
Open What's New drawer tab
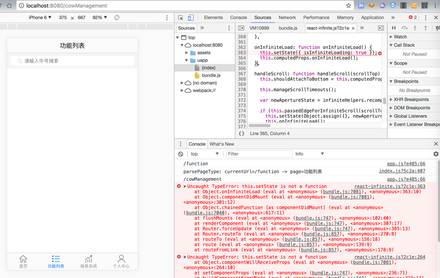tap(222, 144)
